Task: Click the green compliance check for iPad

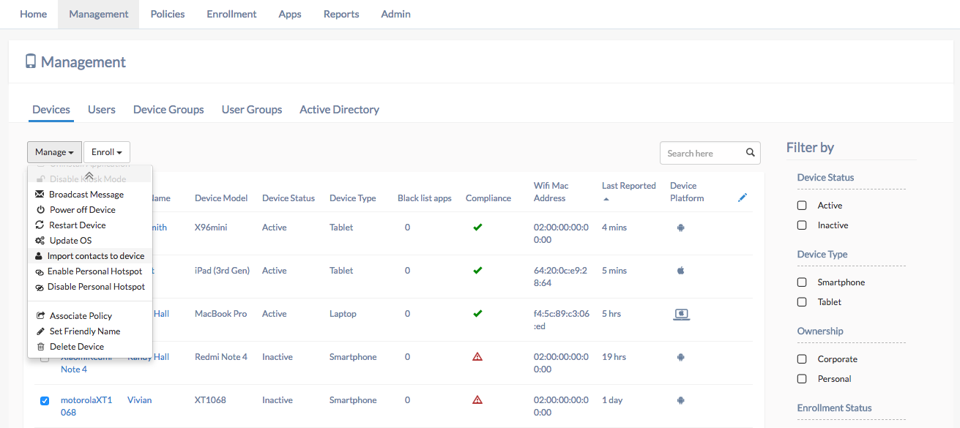Action: [x=477, y=271]
